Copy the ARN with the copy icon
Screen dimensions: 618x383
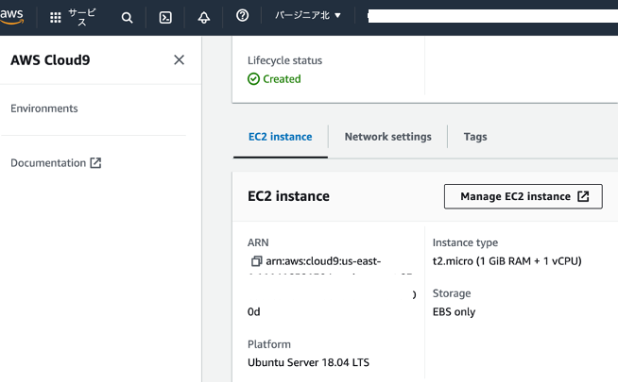click(255, 260)
